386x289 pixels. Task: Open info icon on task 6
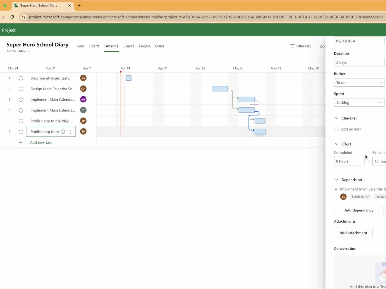(x=63, y=132)
